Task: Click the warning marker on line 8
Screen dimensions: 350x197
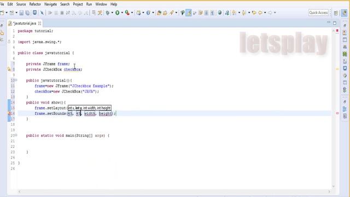Action: click(9, 69)
